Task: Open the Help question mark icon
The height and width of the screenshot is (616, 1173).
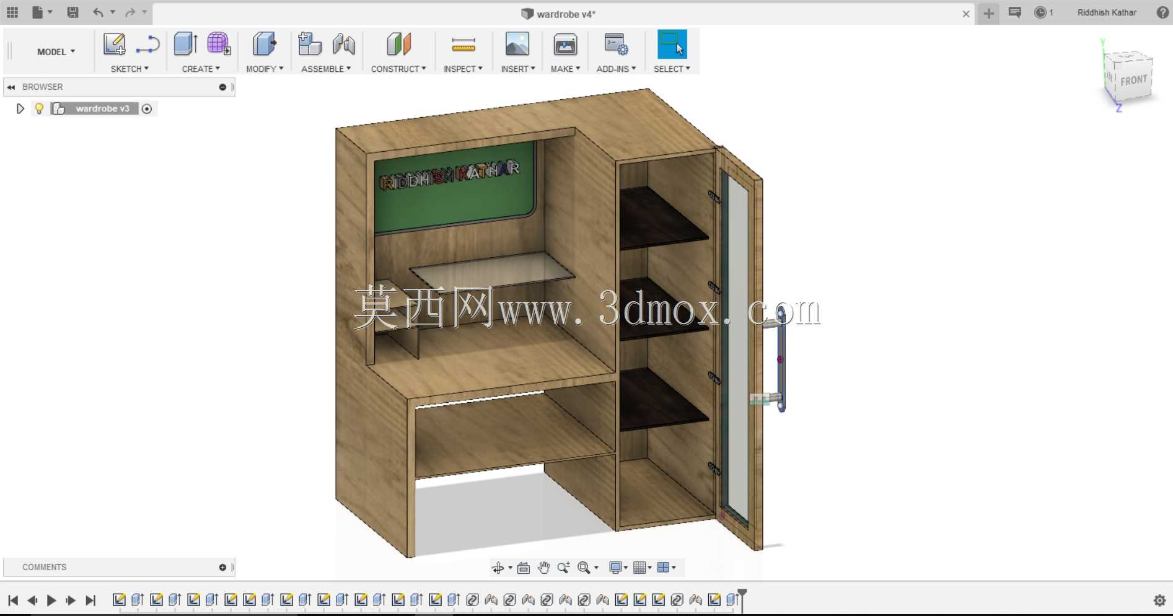Action: click(1162, 12)
